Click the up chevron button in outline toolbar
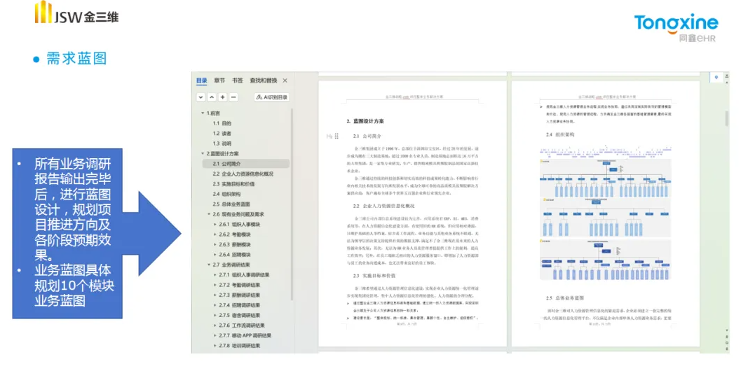The width and height of the screenshot is (755, 378). tap(212, 97)
